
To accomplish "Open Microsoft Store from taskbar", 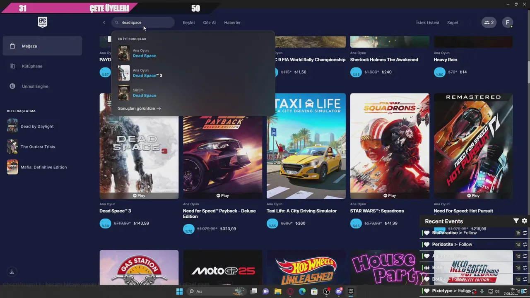I will [314, 291].
